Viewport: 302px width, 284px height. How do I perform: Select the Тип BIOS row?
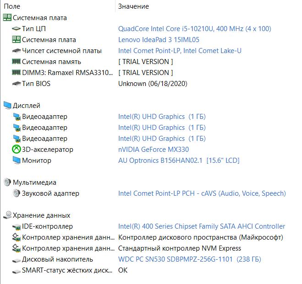(150, 84)
